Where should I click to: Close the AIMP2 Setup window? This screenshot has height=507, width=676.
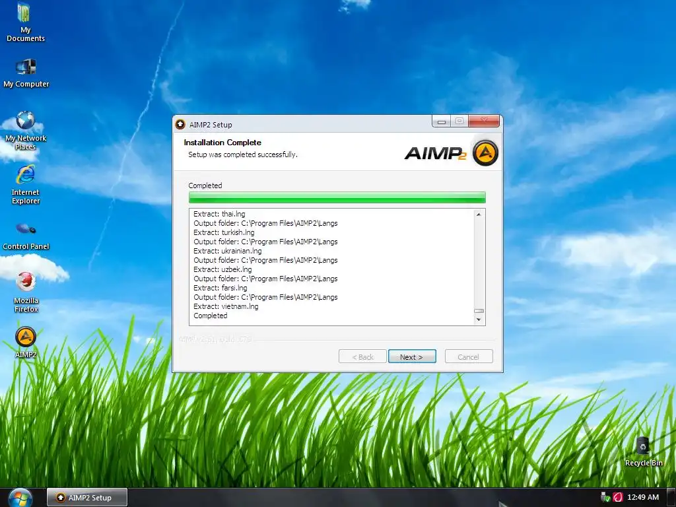pyautogui.click(x=484, y=121)
